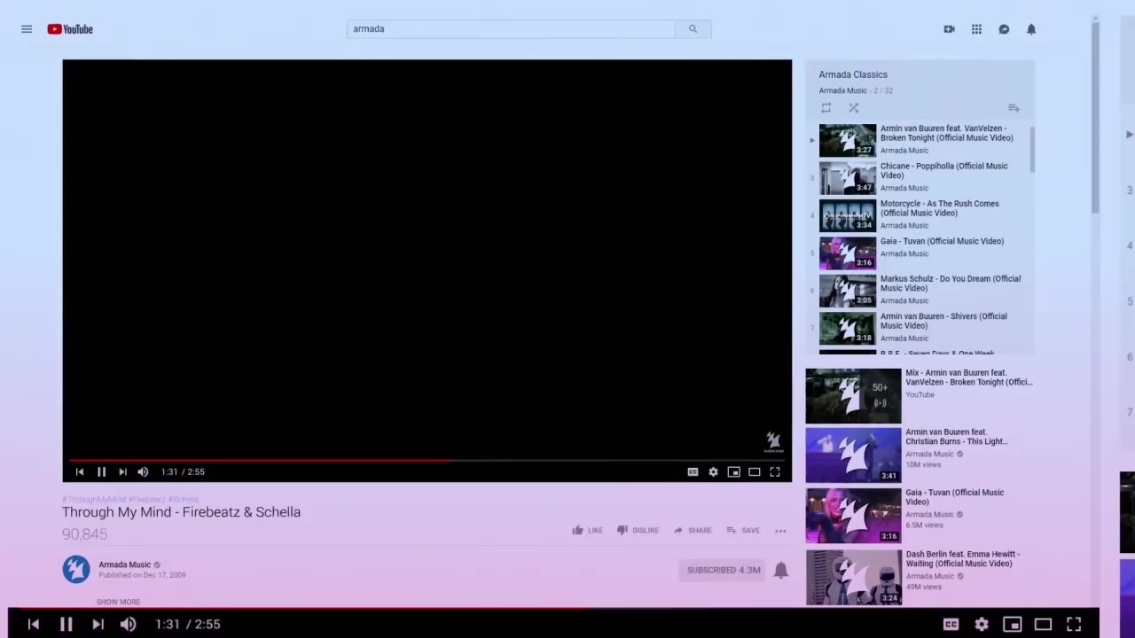Toggle shuffle for the Armada Classics playlist
The width and height of the screenshot is (1135, 638).
pos(853,108)
